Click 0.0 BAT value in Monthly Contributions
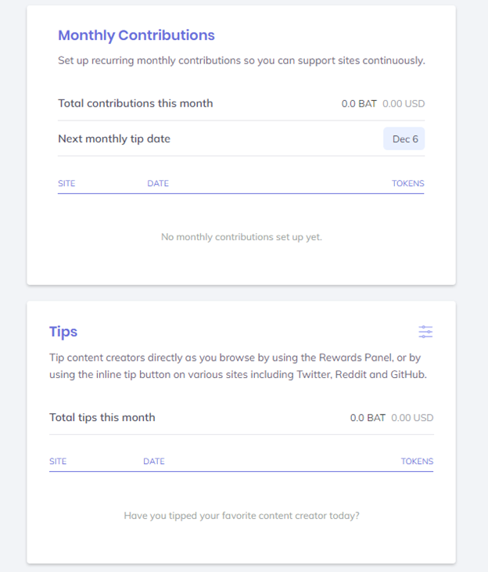This screenshot has width=488, height=572. (359, 104)
